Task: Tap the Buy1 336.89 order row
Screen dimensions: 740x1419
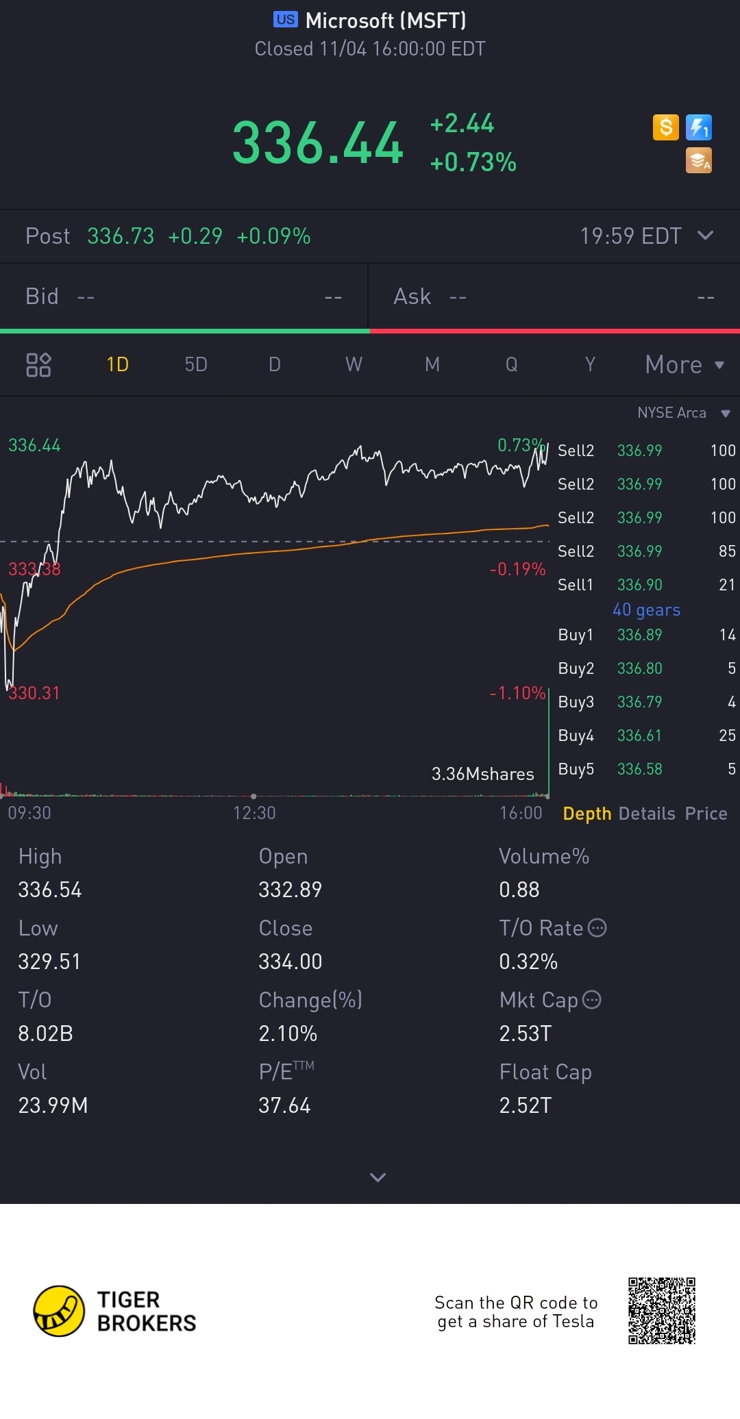Action: (647, 635)
